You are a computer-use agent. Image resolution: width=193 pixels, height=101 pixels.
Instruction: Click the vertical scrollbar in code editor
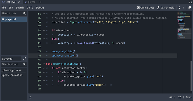[191, 76]
